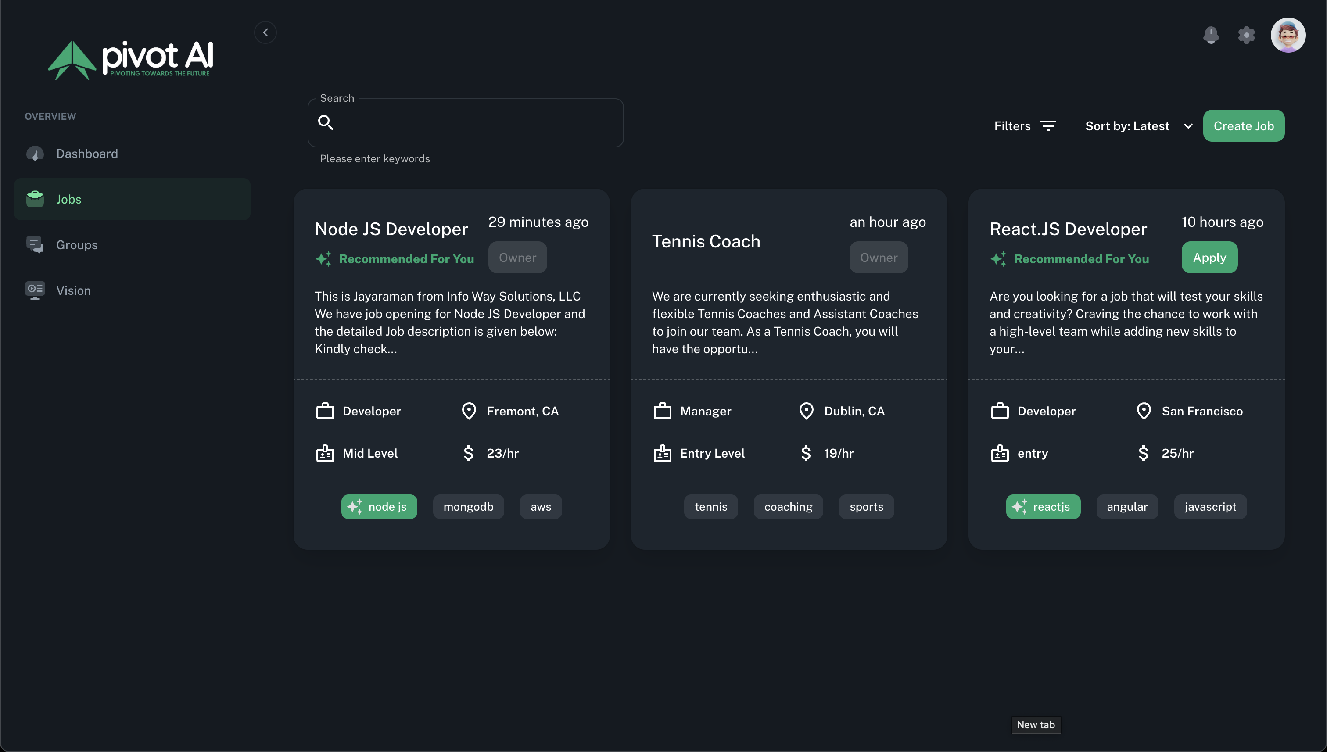Screen dimensions: 1327x752
Task: Collapse the sidebar with the chevron button
Action: pyautogui.click(x=265, y=32)
